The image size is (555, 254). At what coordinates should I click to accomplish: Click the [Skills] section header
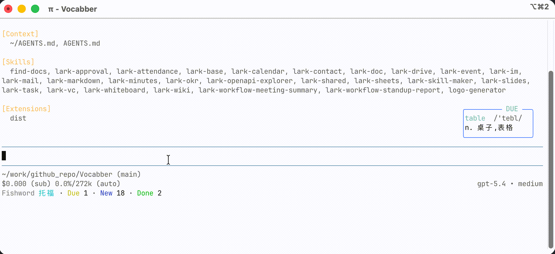tap(18, 62)
